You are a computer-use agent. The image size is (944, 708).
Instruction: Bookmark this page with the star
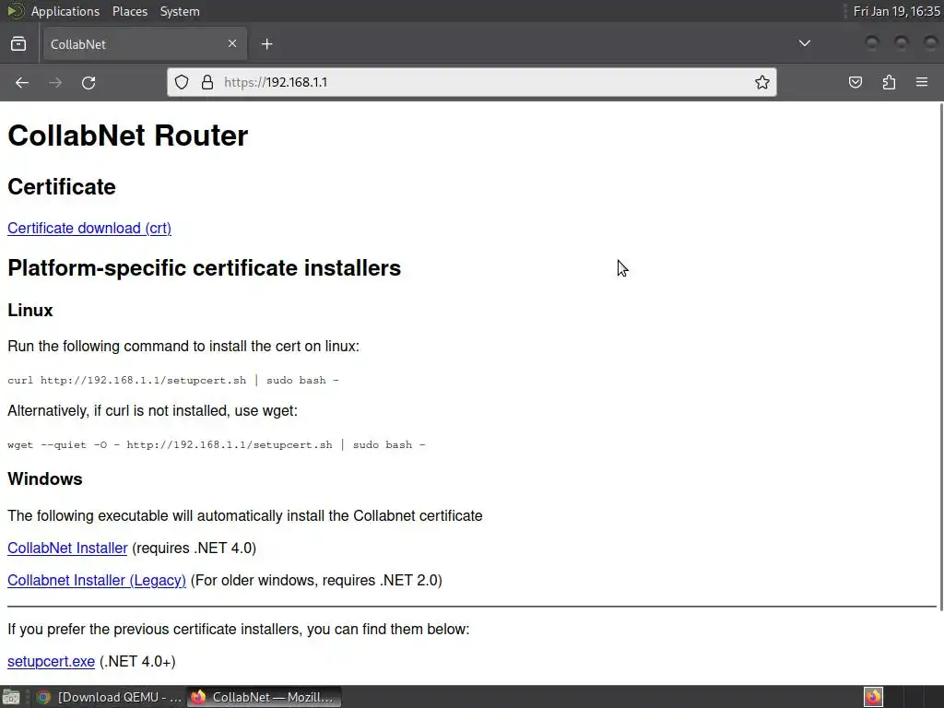tap(762, 82)
